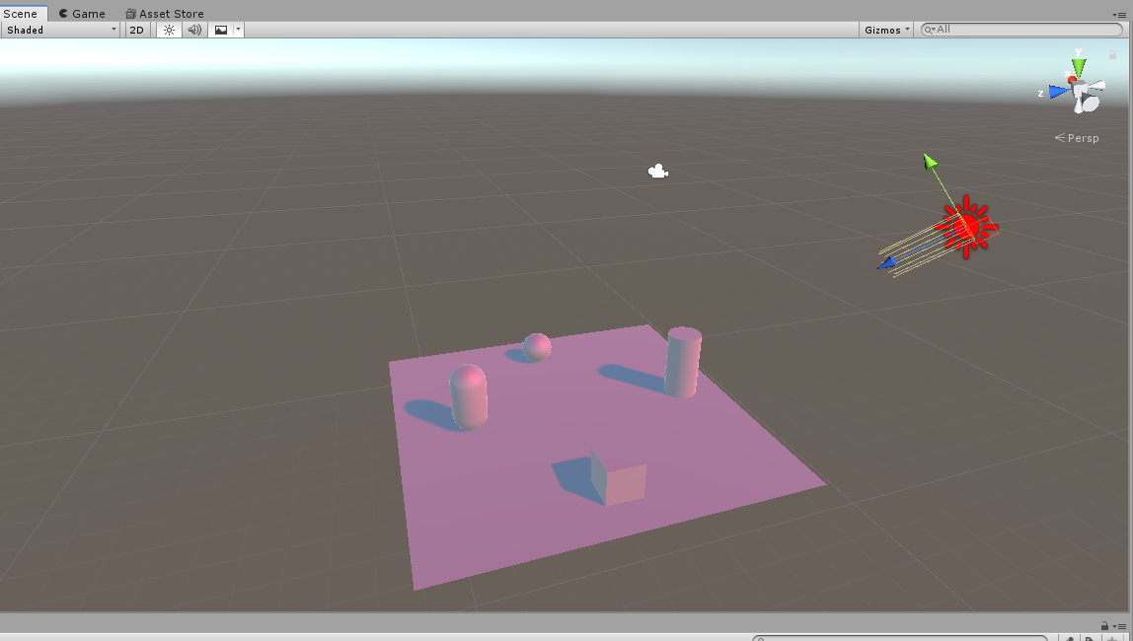The image size is (1133, 641).
Task: Toggle Persp projection label
Action: 1077,138
